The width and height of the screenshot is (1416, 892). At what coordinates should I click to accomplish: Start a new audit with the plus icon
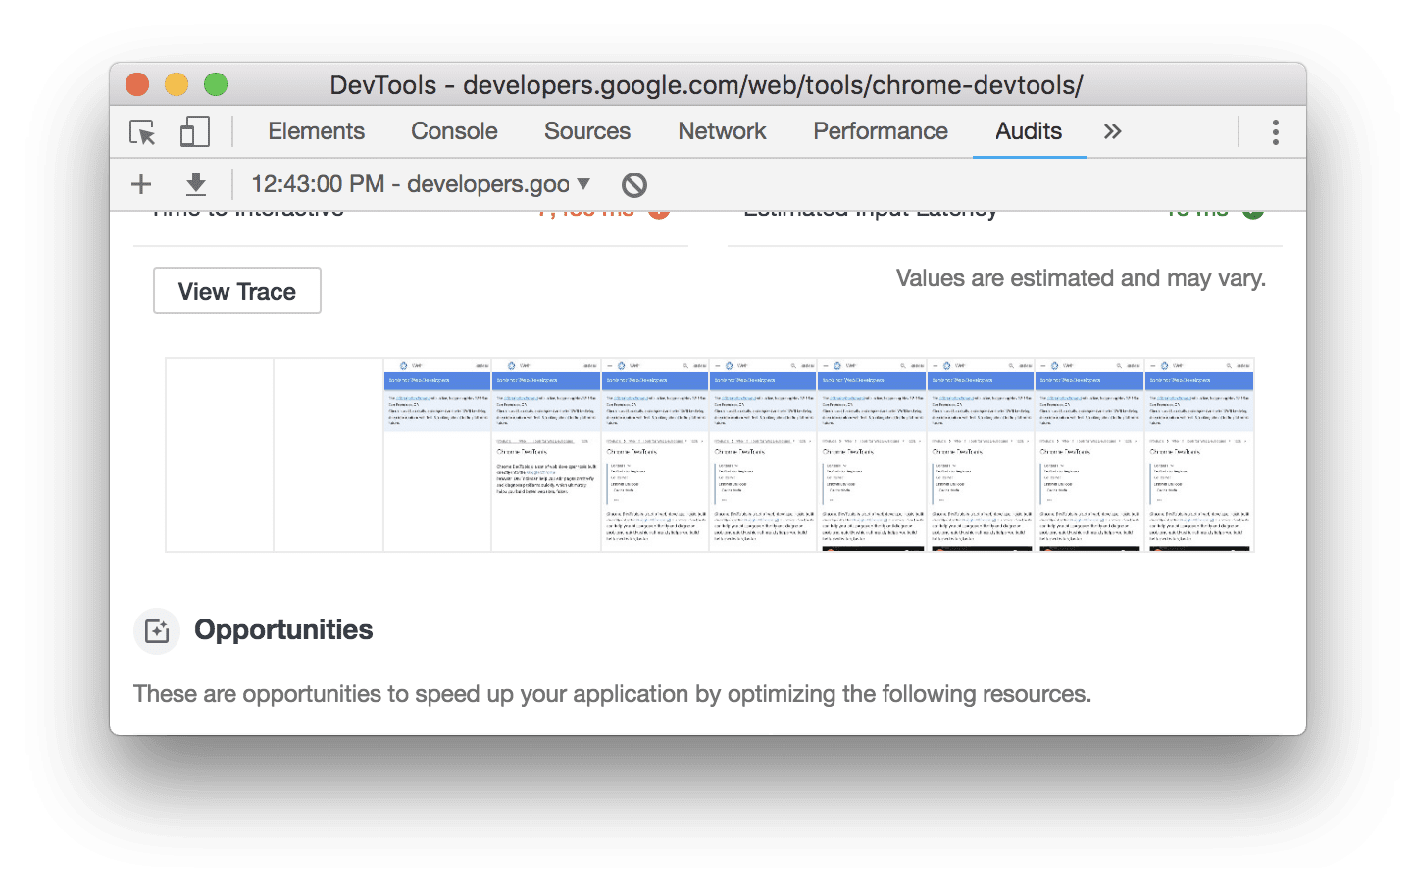coord(140,184)
